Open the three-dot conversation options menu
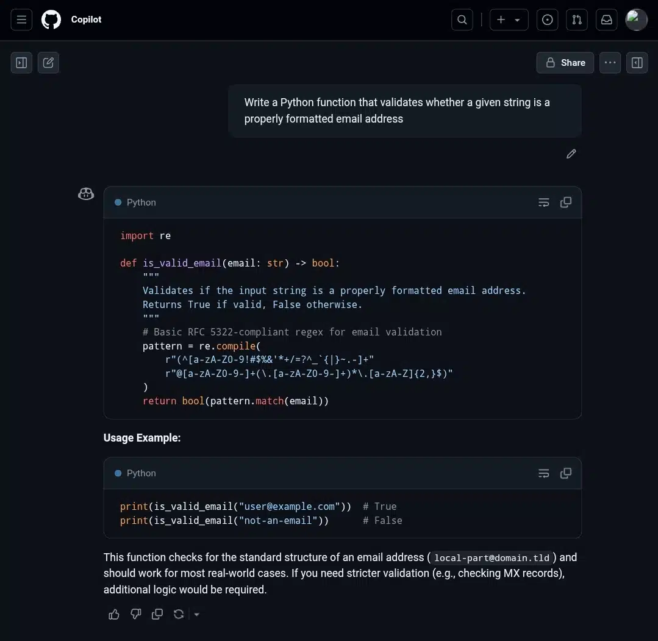This screenshot has width=658, height=641. pyautogui.click(x=610, y=63)
